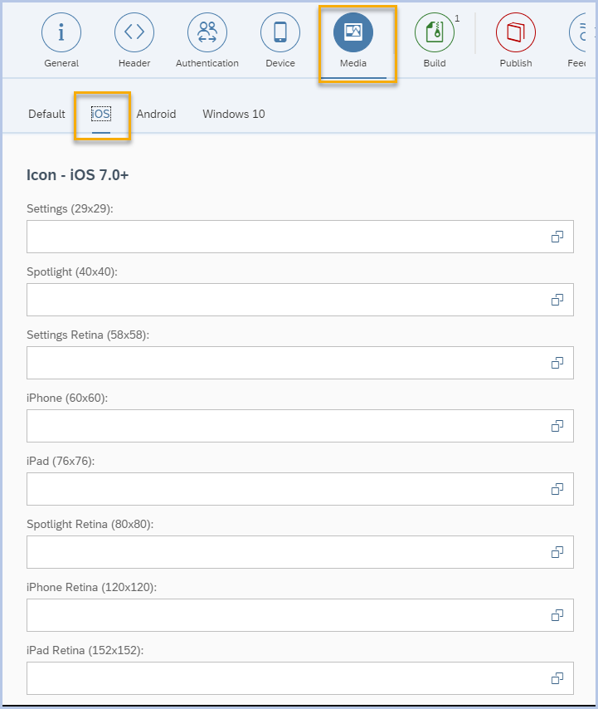The width and height of the screenshot is (598, 709).
Task: Open value help for Spotlight (40x40)
Action: [557, 300]
